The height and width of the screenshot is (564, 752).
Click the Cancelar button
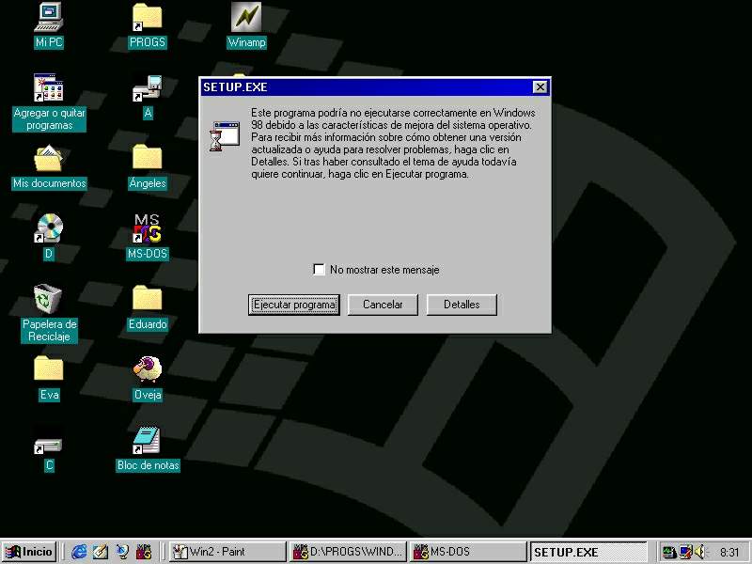coord(383,305)
